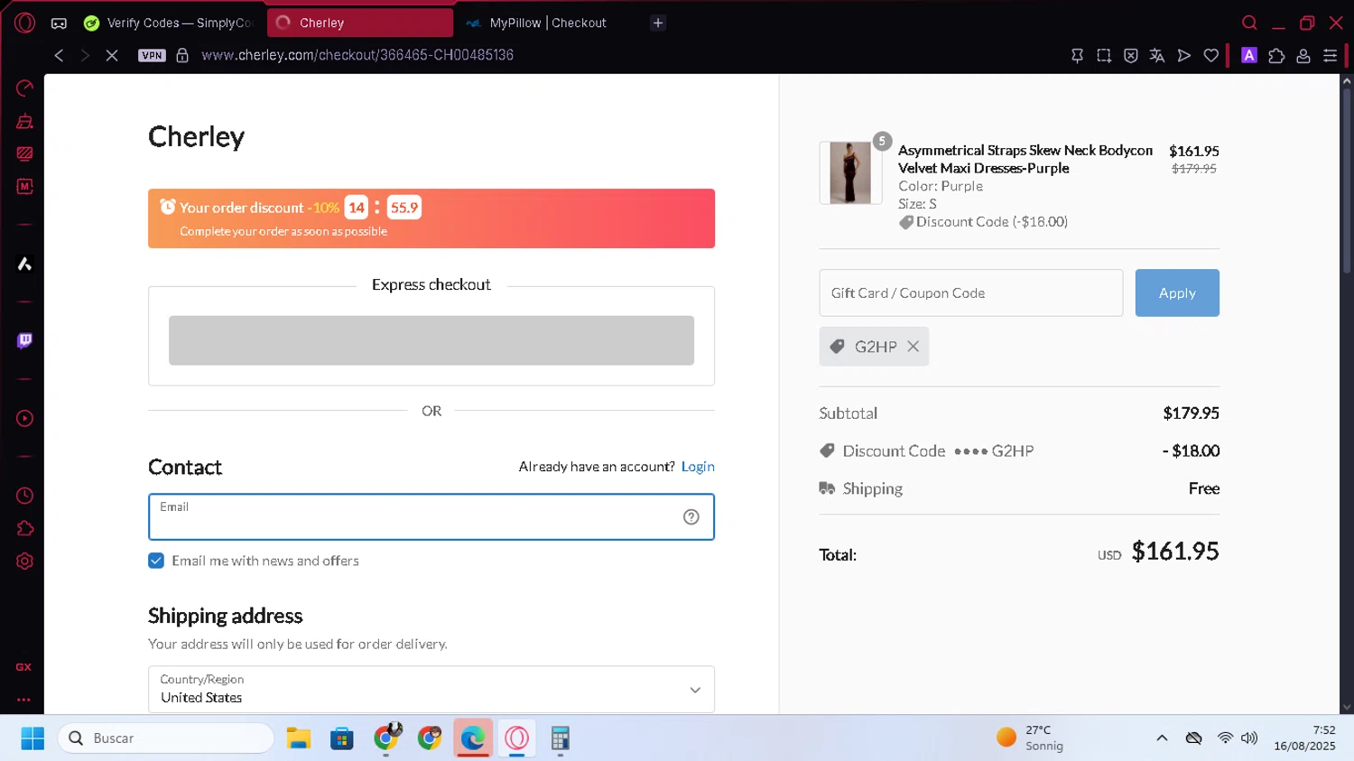Screen dimensions: 1354x761
Task: Click the page URL in address bar
Action: 357,55
